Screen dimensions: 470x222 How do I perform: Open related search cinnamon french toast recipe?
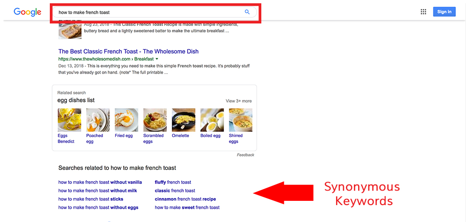point(185,199)
